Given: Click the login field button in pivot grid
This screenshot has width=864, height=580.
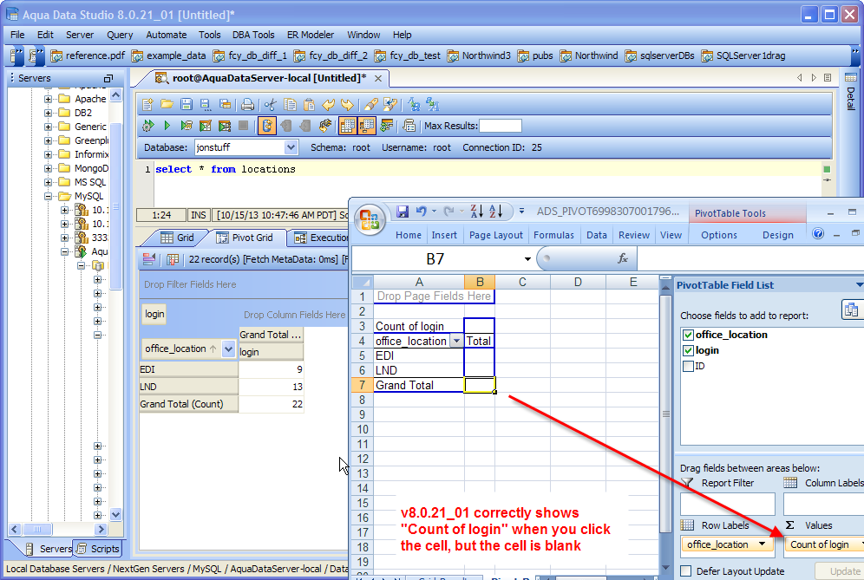Looking at the screenshot, I should point(154,314).
